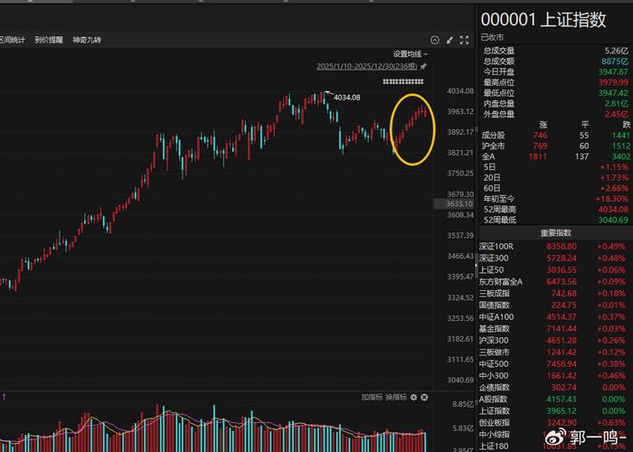Open 到价提醒 price alert

point(49,40)
